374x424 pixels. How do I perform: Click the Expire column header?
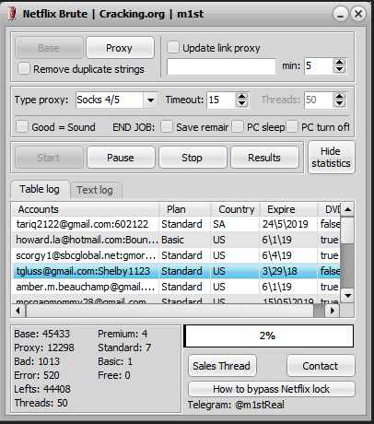(x=288, y=209)
